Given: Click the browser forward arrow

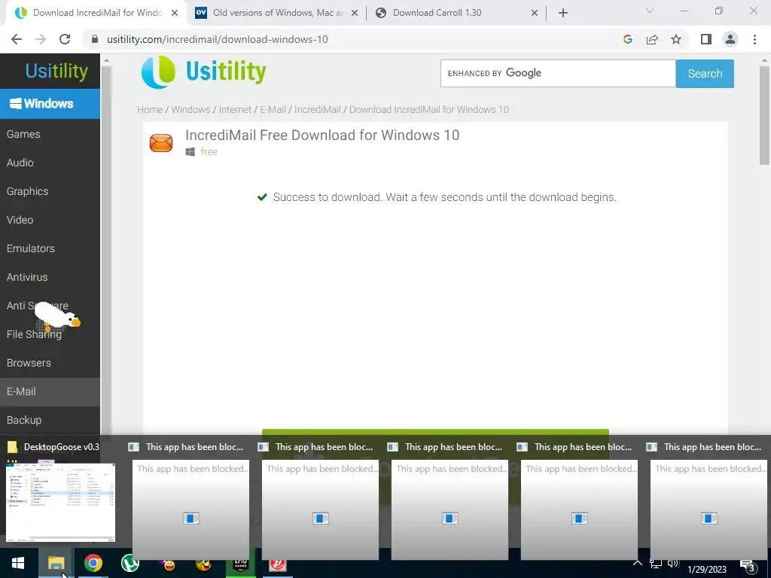Looking at the screenshot, I should coord(41,39).
